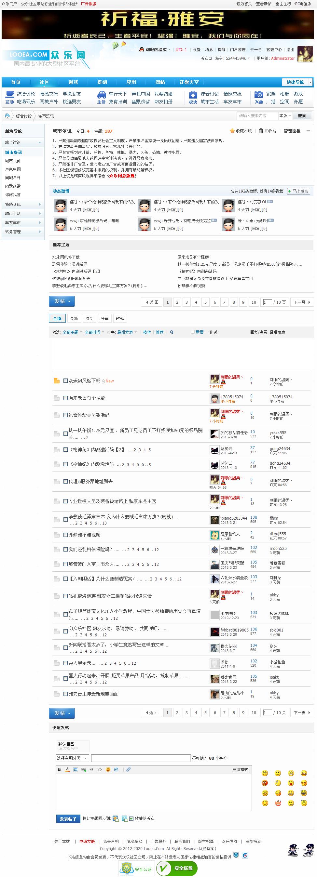Open the 许愿天空 nav tab
The width and height of the screenshot is (317, 878).
(189, 82)
